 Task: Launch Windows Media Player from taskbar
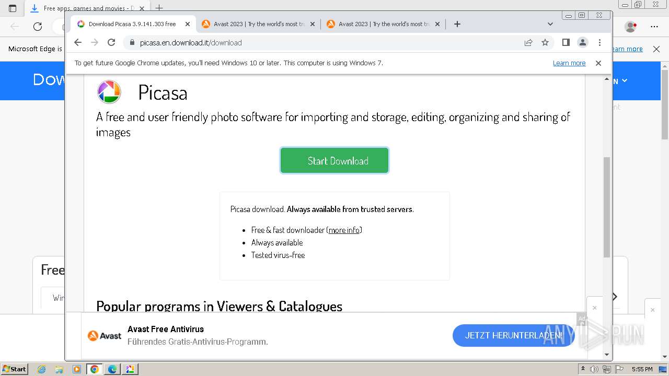[77, 369]
